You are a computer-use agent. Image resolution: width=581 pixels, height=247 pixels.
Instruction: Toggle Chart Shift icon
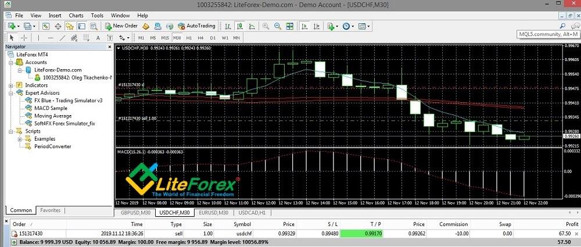(x=317, y=26)
